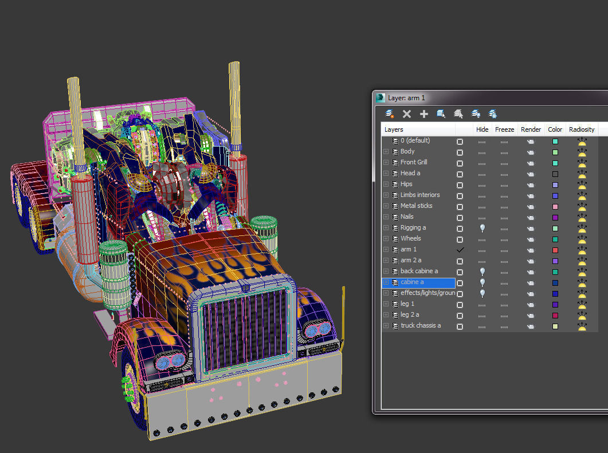This screenshot has width=608, height=453.
Task: Click the Highlight Selected Objects' Layers icon
Action: 458,114
